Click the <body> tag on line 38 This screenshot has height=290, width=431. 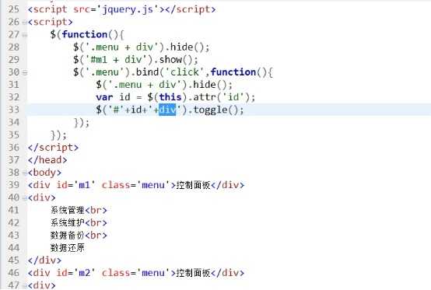pyautogui.click(x=44, y=173)
